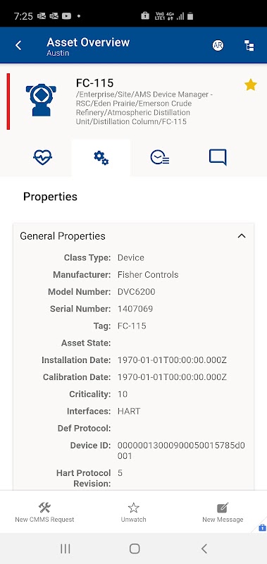Go back using the header arrow

(x=18, y=45)
